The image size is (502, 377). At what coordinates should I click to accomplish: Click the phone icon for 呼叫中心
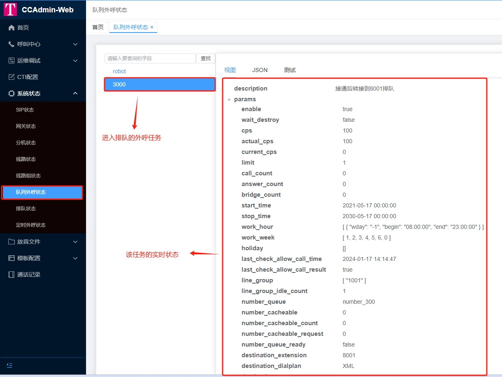click(12, 44)
